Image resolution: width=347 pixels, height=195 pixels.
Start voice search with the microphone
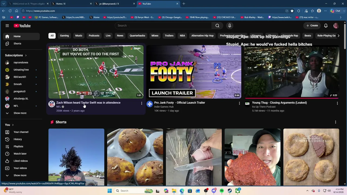click(x=230, y=25)
